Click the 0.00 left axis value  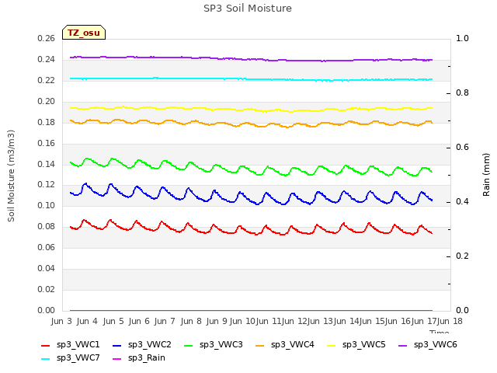47,310
